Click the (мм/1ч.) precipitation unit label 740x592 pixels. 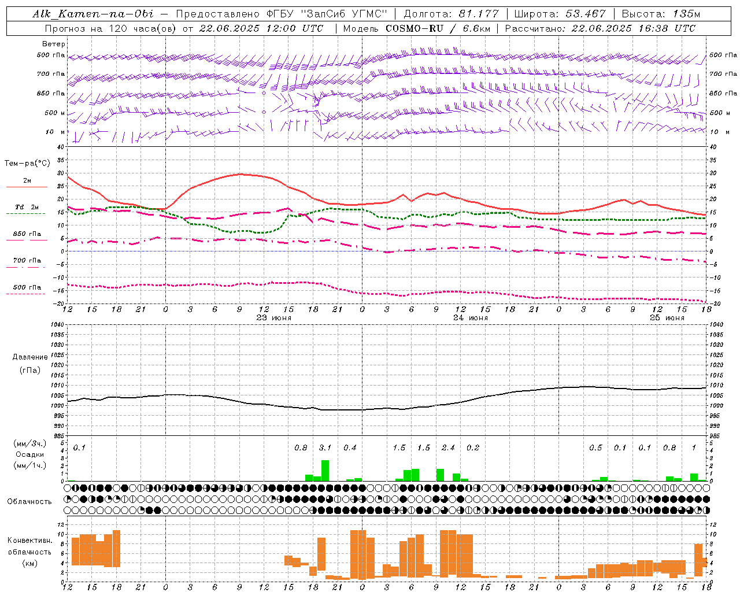[29, 466]
